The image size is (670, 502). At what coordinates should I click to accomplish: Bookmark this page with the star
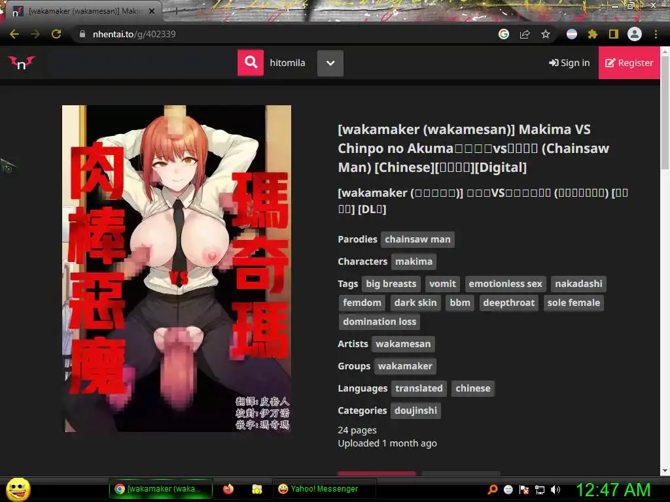coord(546,34)
